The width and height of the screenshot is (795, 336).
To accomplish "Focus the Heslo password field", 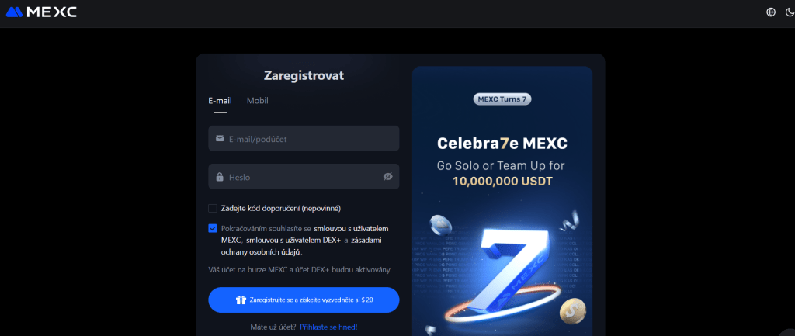I will click(304, 177).
